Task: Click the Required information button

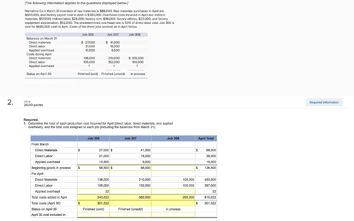Action: [x=324, y=102]
